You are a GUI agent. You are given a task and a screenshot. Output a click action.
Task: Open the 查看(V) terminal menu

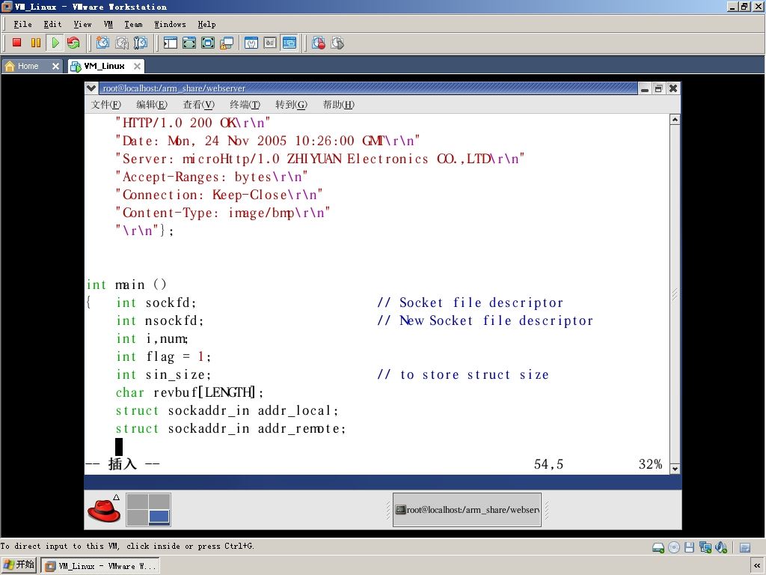(x=198, y=104)
